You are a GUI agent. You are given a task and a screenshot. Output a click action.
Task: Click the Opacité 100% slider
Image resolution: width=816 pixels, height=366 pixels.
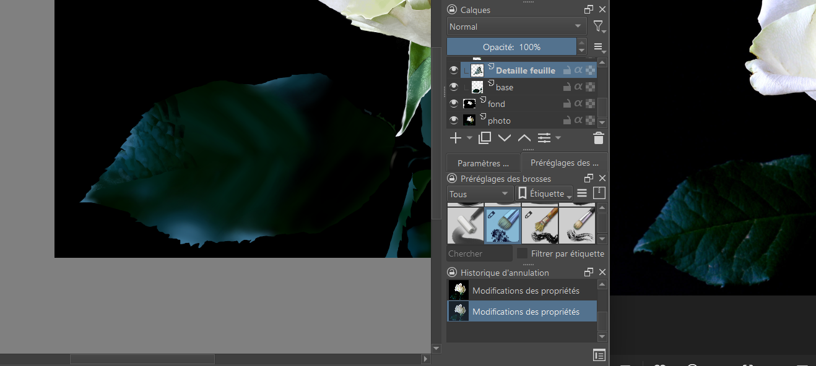click(511, 47)
